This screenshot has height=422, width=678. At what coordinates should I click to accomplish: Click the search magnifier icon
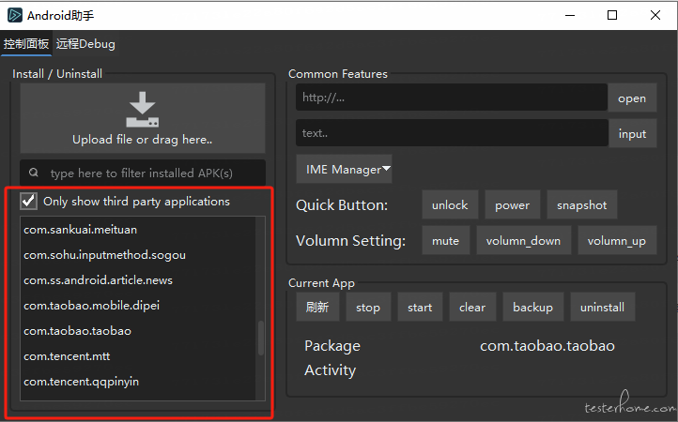point(34,173)
